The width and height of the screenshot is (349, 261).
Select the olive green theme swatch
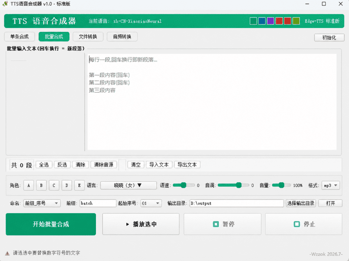tap(296, 21)
